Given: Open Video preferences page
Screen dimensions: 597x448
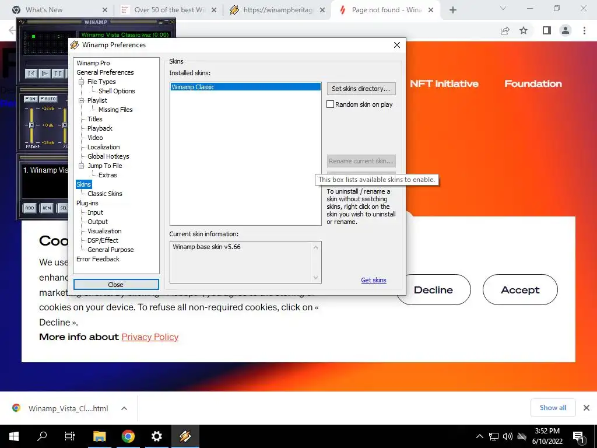Looking at the screenshot, I should [x=95, y=138].
